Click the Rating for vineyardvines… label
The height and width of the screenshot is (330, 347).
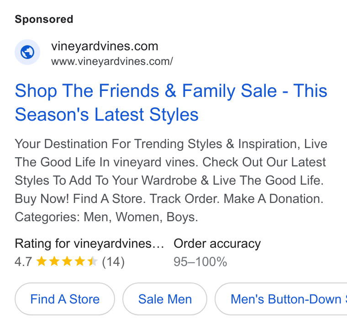click(x=89, y=244)
